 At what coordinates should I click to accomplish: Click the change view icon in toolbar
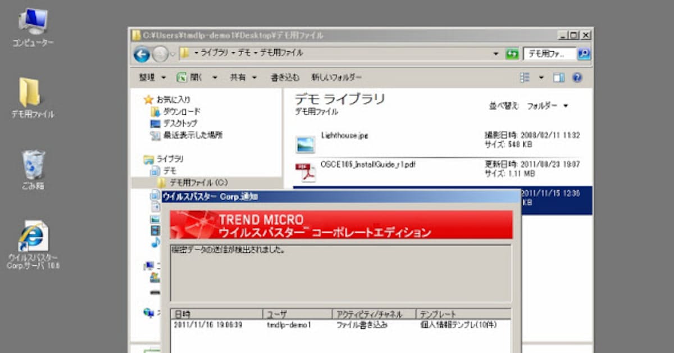pyautogui.click(x=525, y=78)
